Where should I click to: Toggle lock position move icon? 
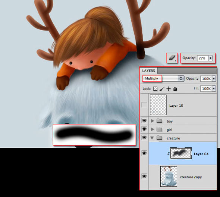point(169,89)
